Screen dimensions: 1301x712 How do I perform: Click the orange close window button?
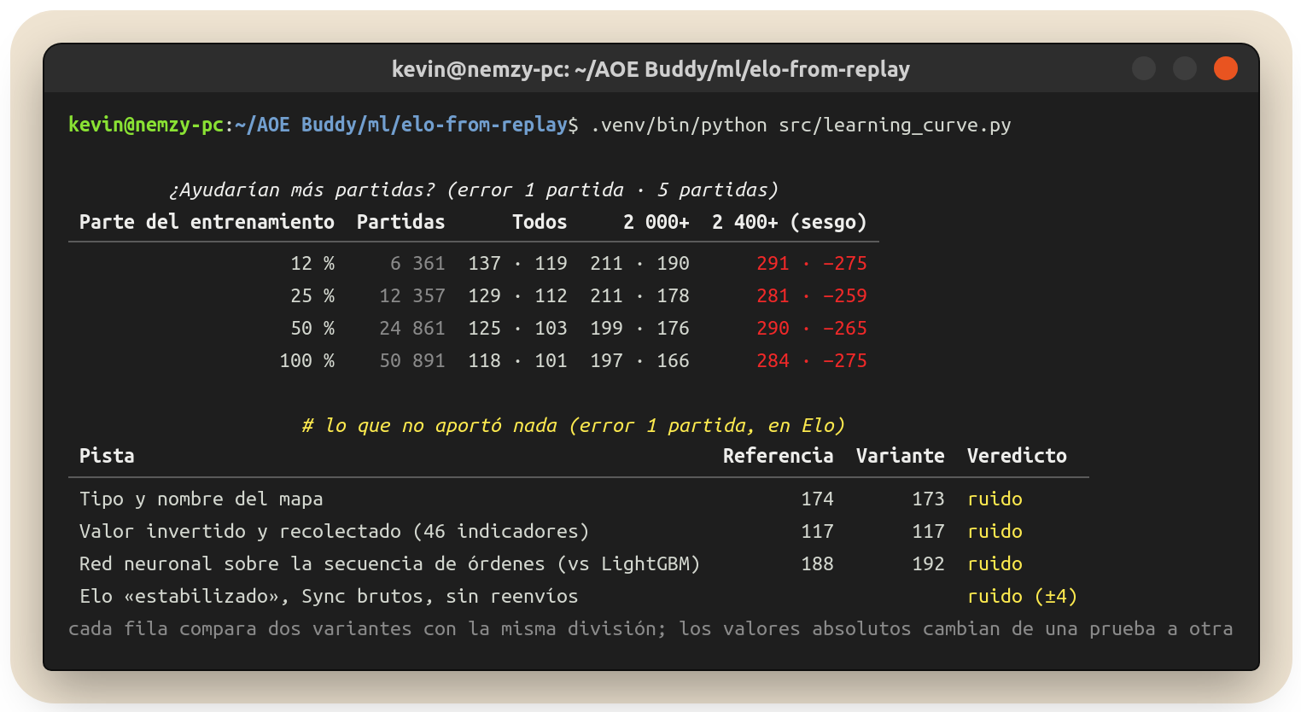click(x=1226, y=68)
